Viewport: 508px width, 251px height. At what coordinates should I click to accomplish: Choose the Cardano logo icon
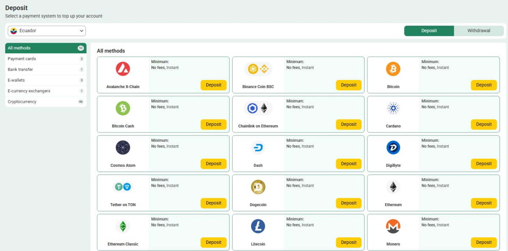pos(393,108)
